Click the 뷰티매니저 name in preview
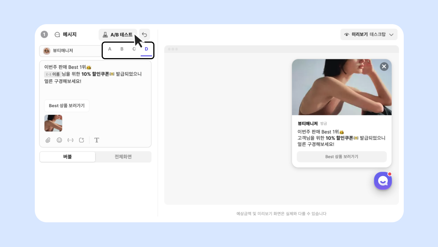 [x=308, y=124]
